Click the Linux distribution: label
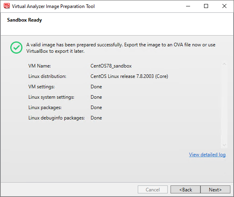 coord(47,76)
